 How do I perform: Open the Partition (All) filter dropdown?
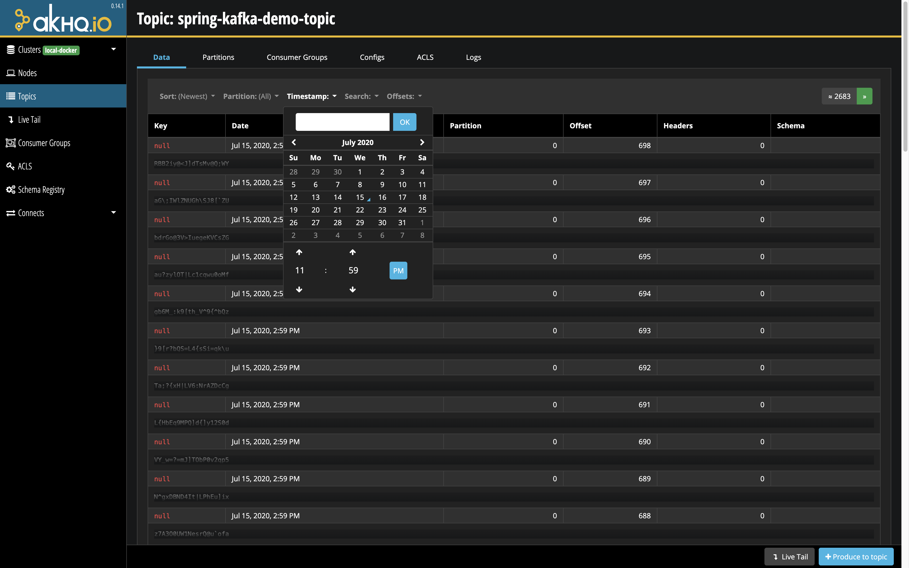[251, 97]
